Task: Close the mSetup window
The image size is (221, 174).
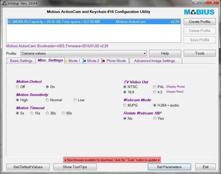Action: click(213, 2)
